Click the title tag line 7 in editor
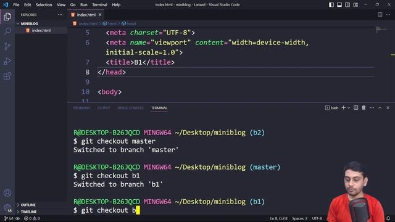 coord(140,62)
